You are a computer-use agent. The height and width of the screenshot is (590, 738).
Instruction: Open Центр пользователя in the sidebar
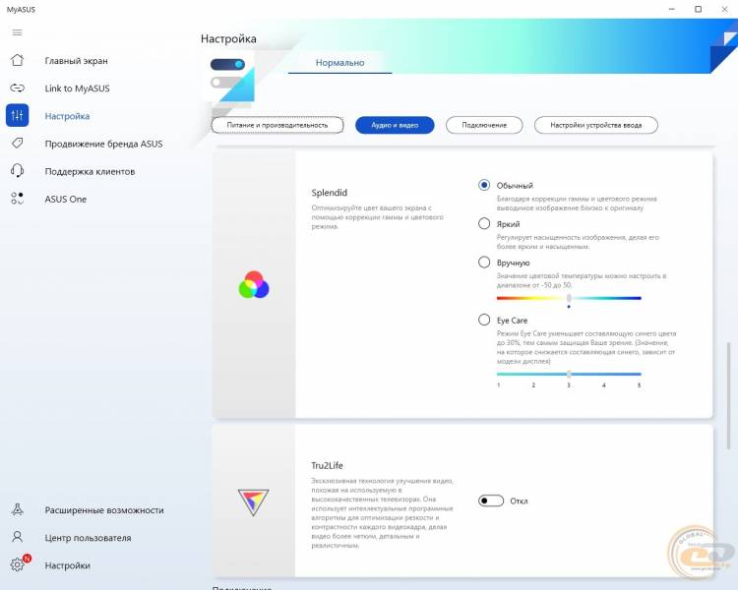[x=88, y=538]
